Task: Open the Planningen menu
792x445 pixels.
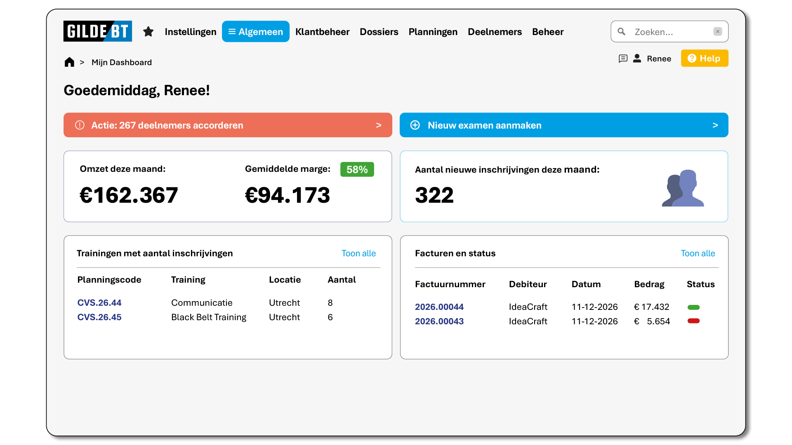Action: [433, 32]
